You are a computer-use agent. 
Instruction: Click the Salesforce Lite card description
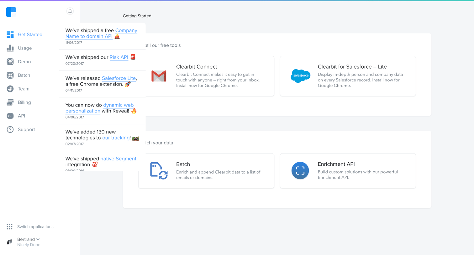pyautogui.click(x=360, y=80)
